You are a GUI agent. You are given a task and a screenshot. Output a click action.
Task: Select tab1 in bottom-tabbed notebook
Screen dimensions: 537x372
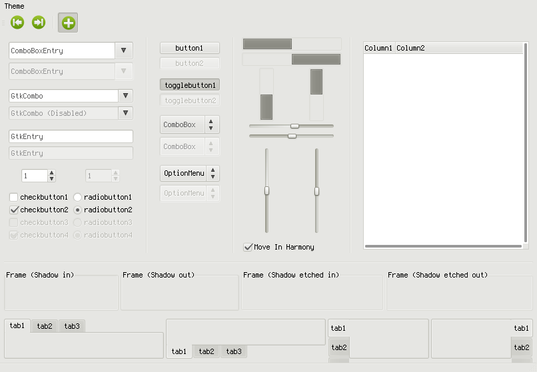click(x=179, y=351)
